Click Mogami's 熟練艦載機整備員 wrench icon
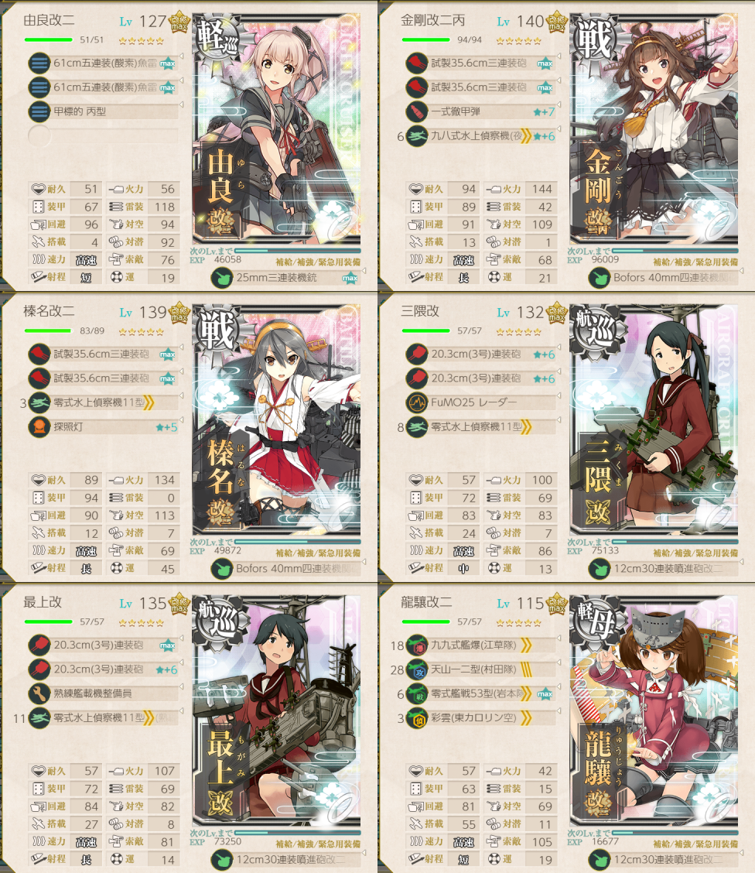Viewport: 755px width, 873px height. click(39, 693)
